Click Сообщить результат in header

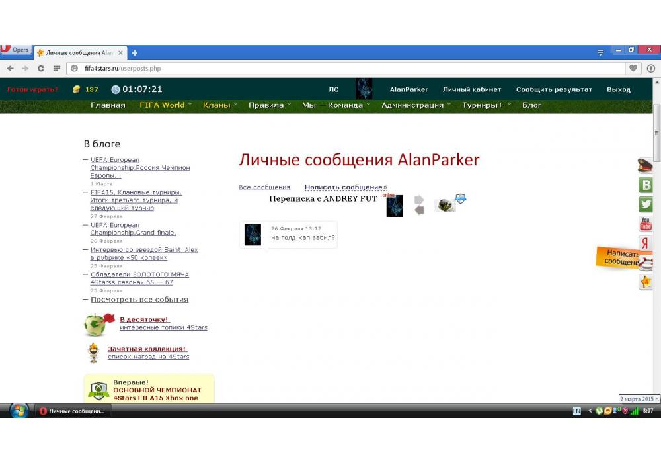pyautogui.click(x=554, y=89)
